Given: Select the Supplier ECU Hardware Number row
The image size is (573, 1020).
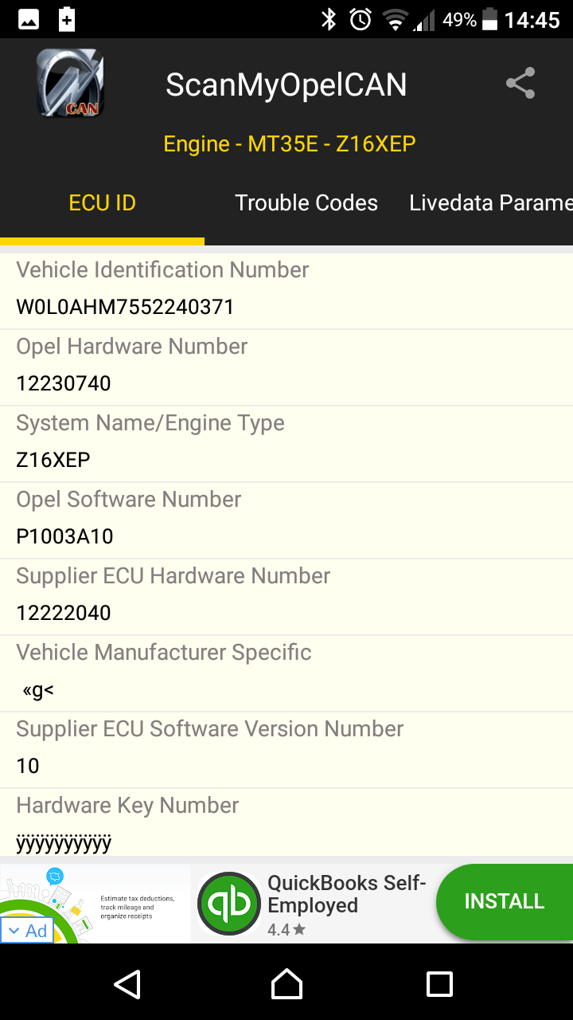Looking at the screenshot, I should (286, 597).
